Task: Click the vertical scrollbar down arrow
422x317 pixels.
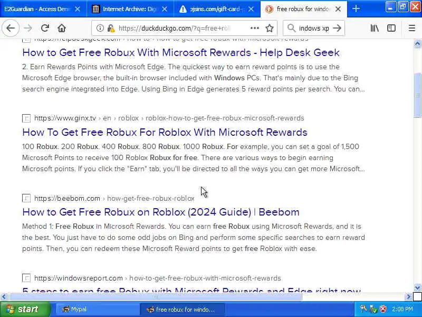Action: point(417,287)
